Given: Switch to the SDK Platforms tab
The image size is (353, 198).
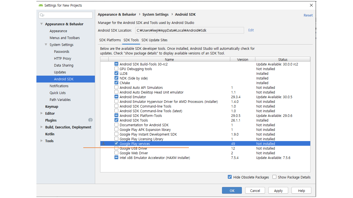Looking at the screenshot, I should pos(110,40).
